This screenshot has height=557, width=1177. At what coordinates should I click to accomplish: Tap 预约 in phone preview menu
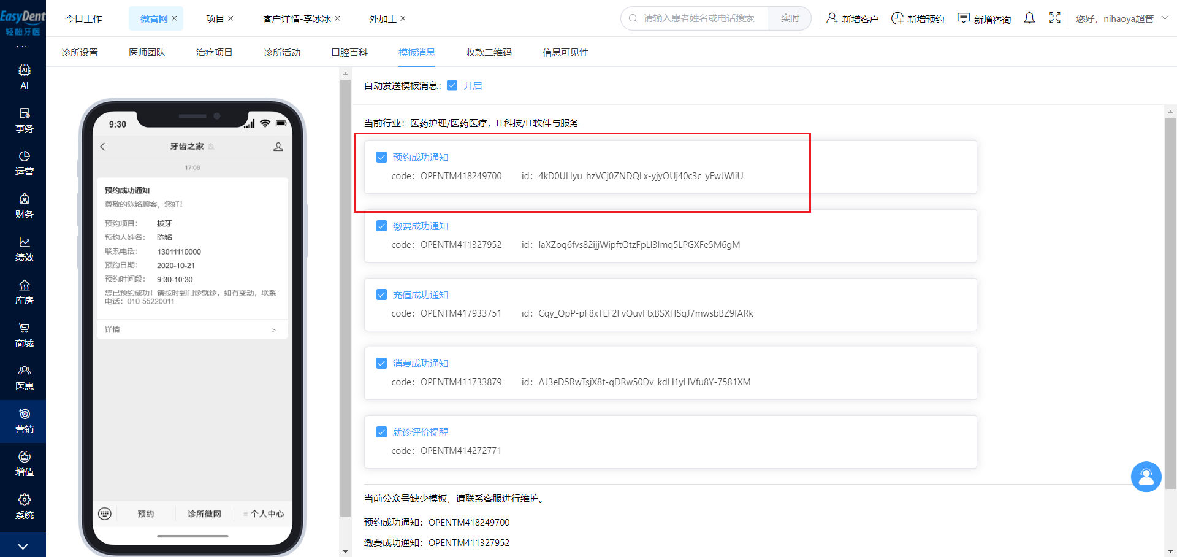pos(146,513)
